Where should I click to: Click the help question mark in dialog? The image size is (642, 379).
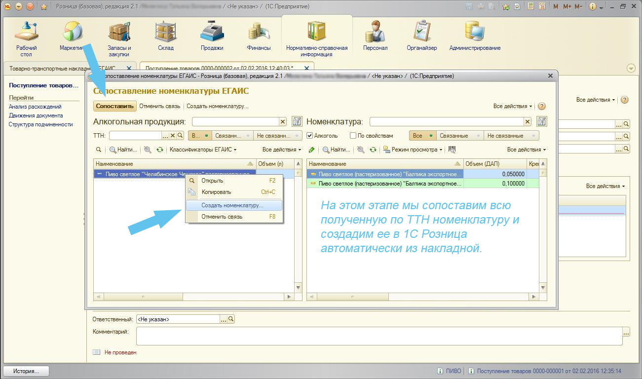coord(542,106)
